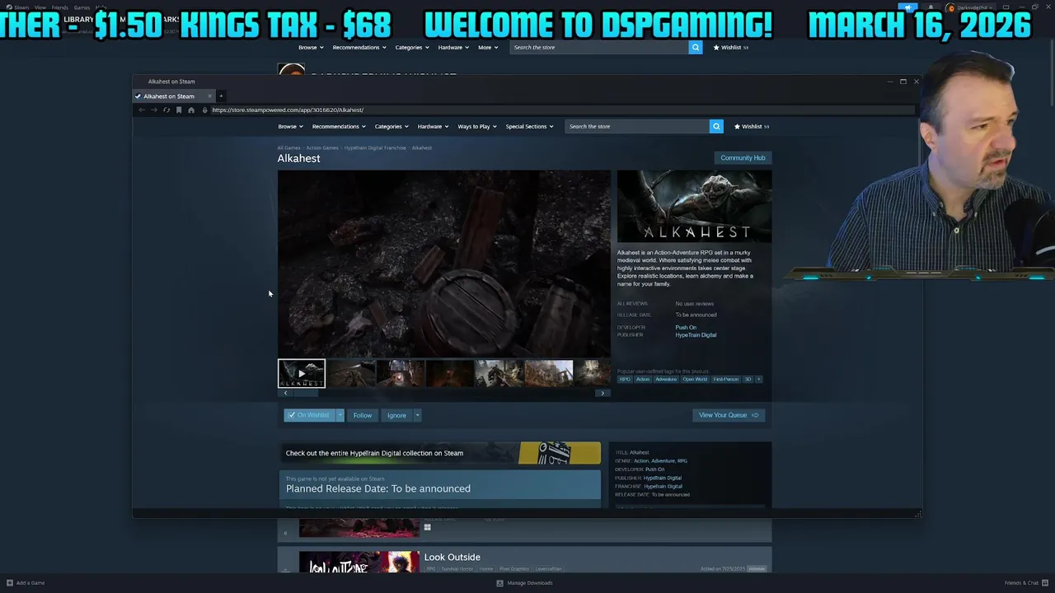Open Wishlist link in popup window
The height and width of the screenshot is (593, 1055).
(x=752, y=126)
